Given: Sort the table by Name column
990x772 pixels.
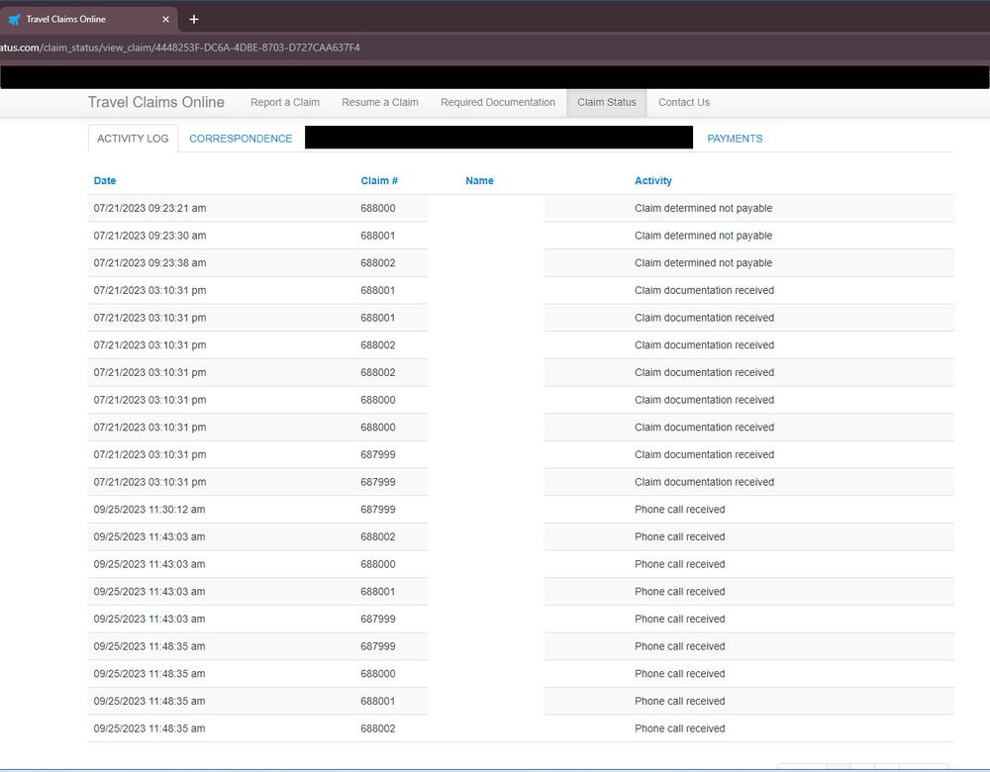Looking at the screenshot, I should (479, 181).
